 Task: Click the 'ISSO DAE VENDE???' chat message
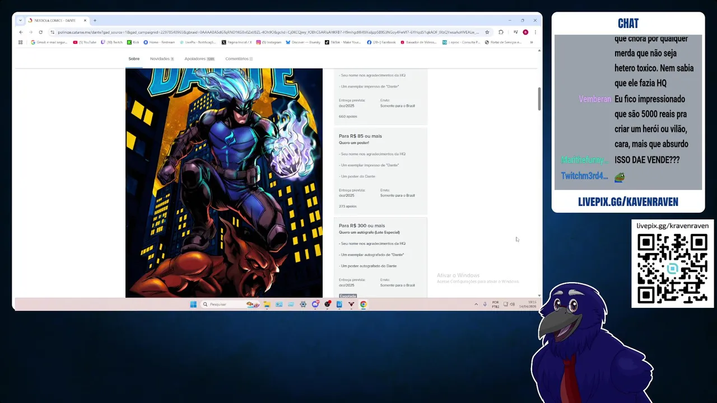pyautogui.click(x=647, y=160)
